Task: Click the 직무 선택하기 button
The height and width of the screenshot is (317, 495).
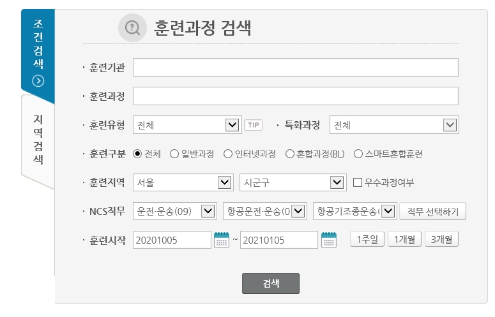Action: point(432,211)
